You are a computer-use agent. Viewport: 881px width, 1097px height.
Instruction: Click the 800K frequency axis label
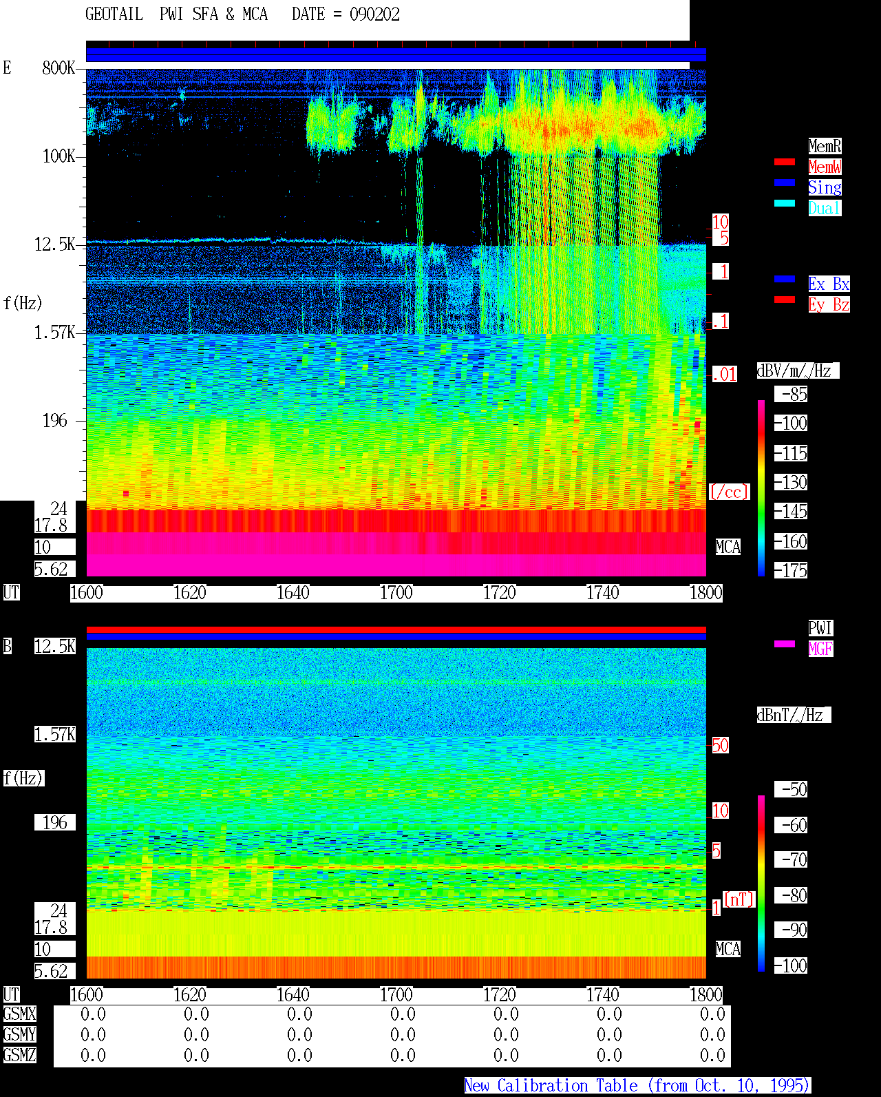point(59,67)
